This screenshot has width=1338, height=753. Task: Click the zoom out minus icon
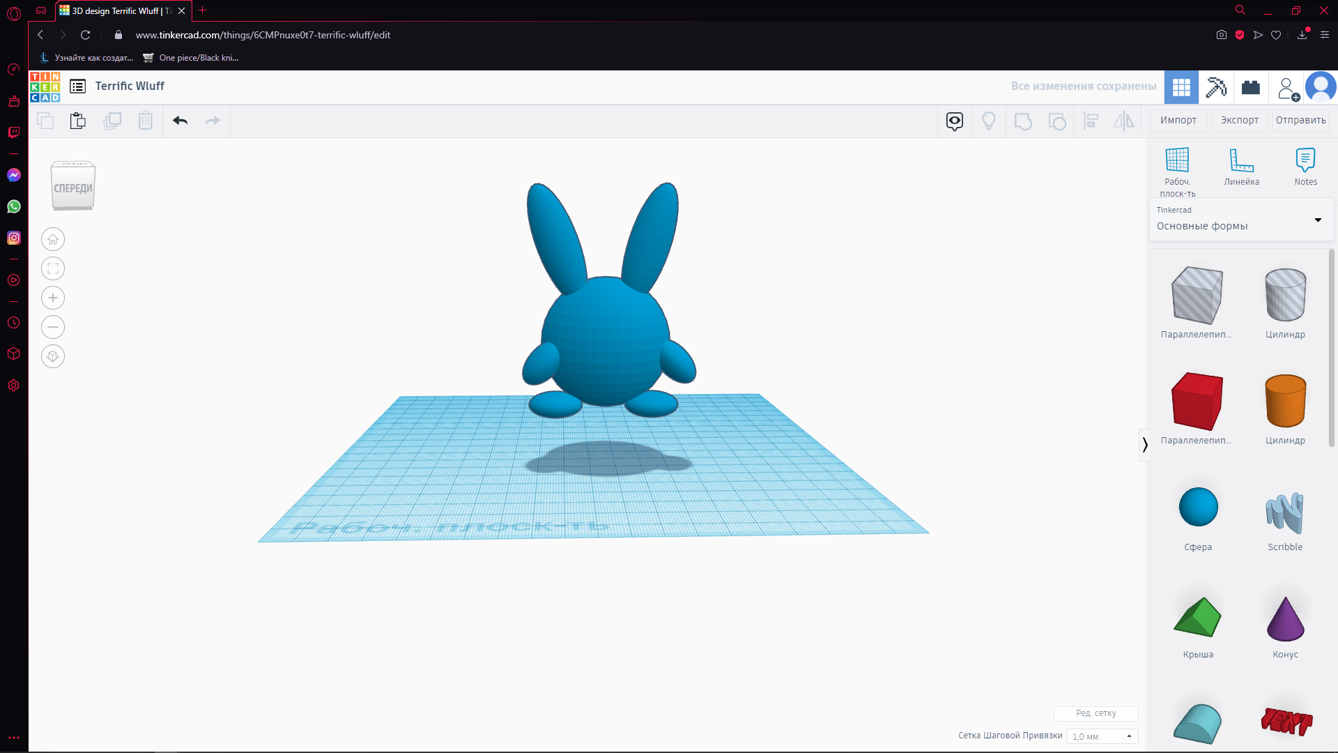[x=53, y=327]
